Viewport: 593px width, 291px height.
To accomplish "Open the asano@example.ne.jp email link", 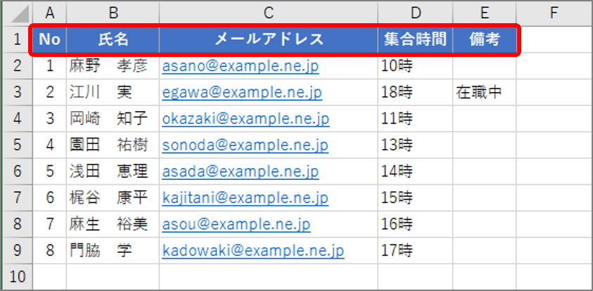I will click(x=241, y=66).
